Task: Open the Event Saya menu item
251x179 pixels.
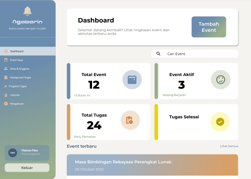Action: pos(28,60)
